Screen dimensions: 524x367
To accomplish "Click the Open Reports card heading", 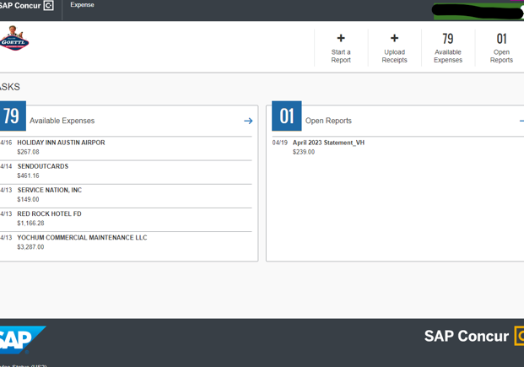I will click(x=328, y=121).
